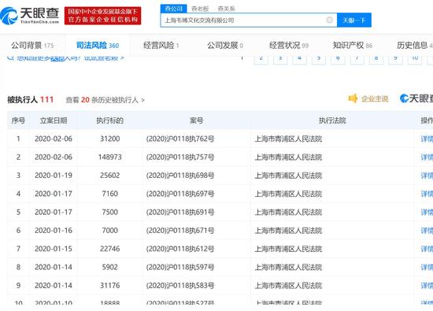Screen dimensions: 433x311
Task: Select case number (2020)沪0118执671号
Action: [180, 231]
